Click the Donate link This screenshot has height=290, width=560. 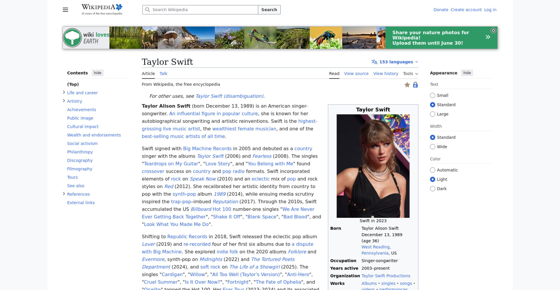441,10
